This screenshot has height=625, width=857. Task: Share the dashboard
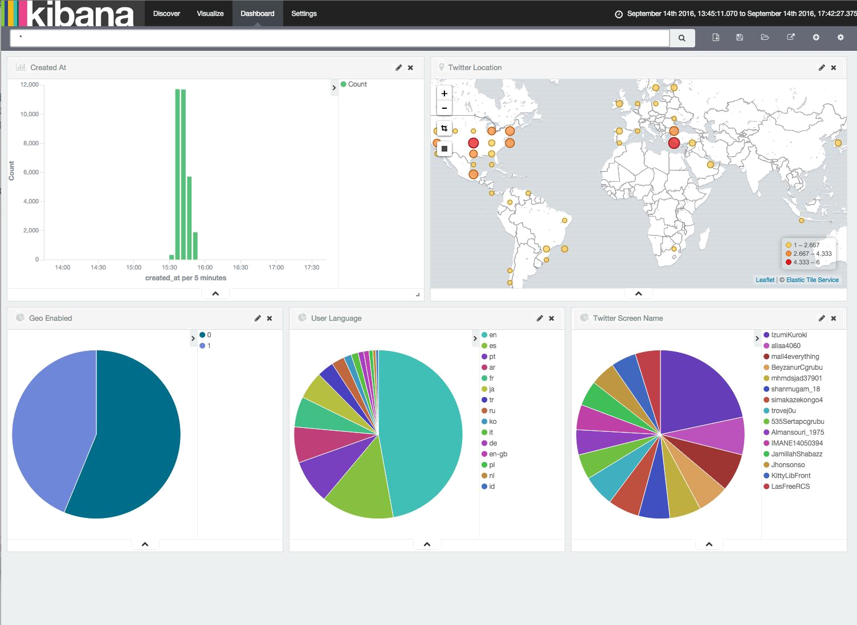[791, 37]
